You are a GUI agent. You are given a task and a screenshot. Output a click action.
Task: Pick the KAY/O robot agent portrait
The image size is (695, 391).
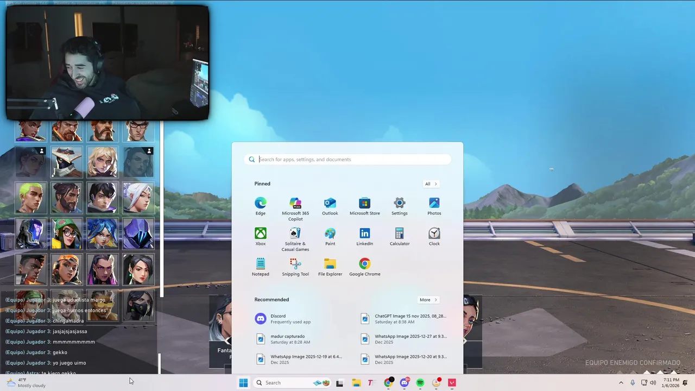pyautogui.click(x=30, y=234)
